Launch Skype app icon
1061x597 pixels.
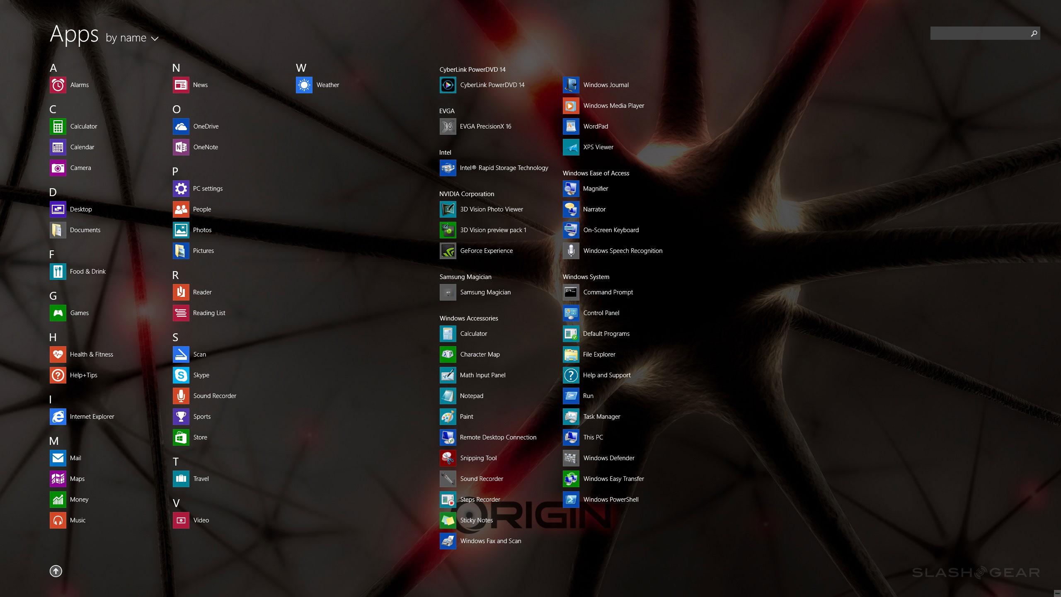point(181,375)
